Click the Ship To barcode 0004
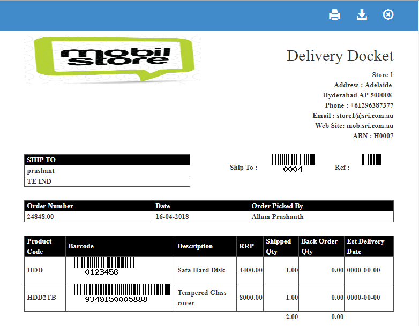The image size is (419, 326). [x=294, y=163]
